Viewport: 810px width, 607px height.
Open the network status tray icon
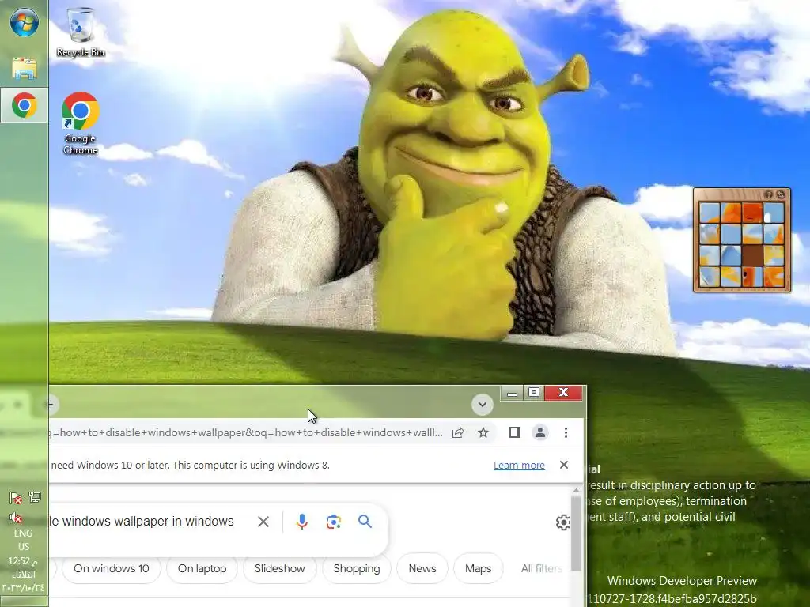coord(35,498)
